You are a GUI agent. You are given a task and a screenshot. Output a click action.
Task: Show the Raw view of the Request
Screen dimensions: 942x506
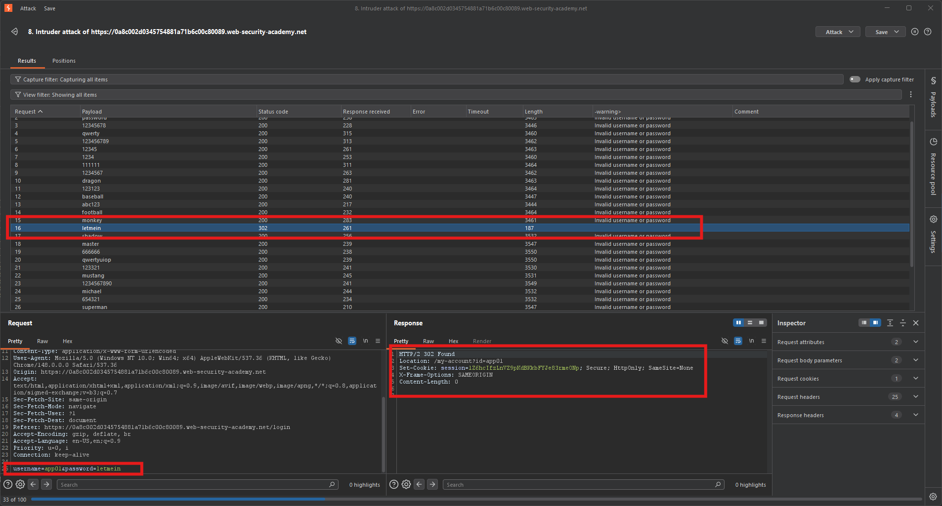tap(43, 341)
